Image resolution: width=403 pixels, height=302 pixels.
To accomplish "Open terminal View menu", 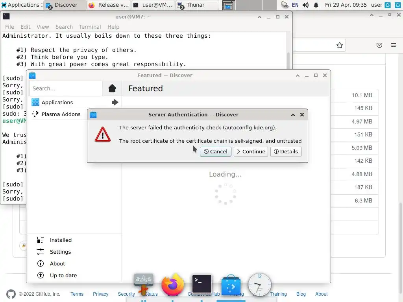I will pyautogui.click(x=43, y=27).
